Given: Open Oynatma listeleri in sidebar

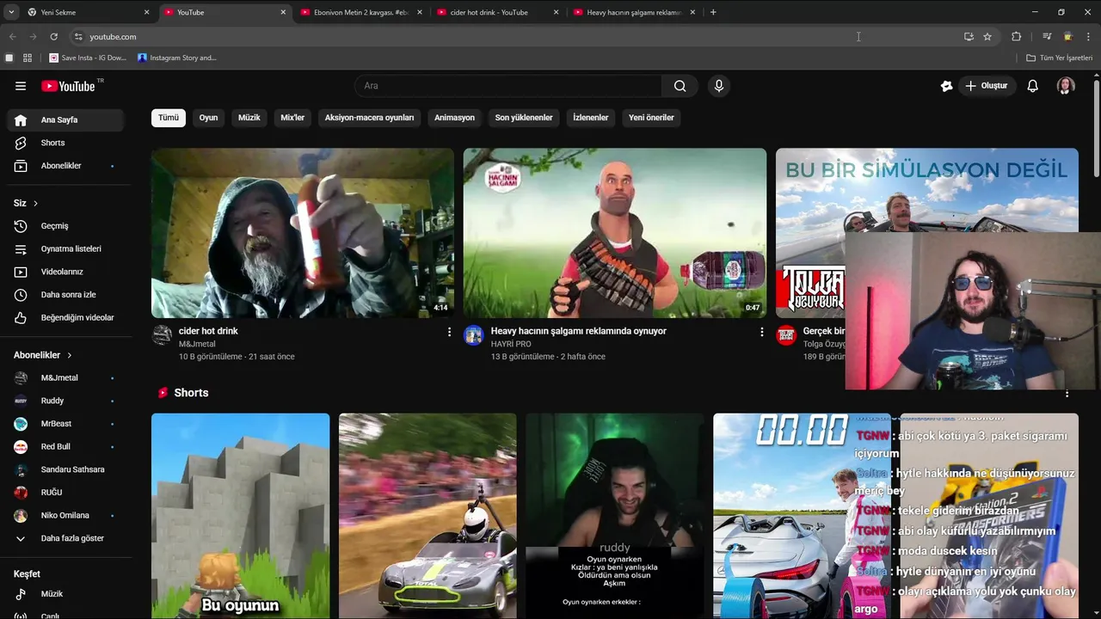Looking at the screenshot, I should coord(65,249).
